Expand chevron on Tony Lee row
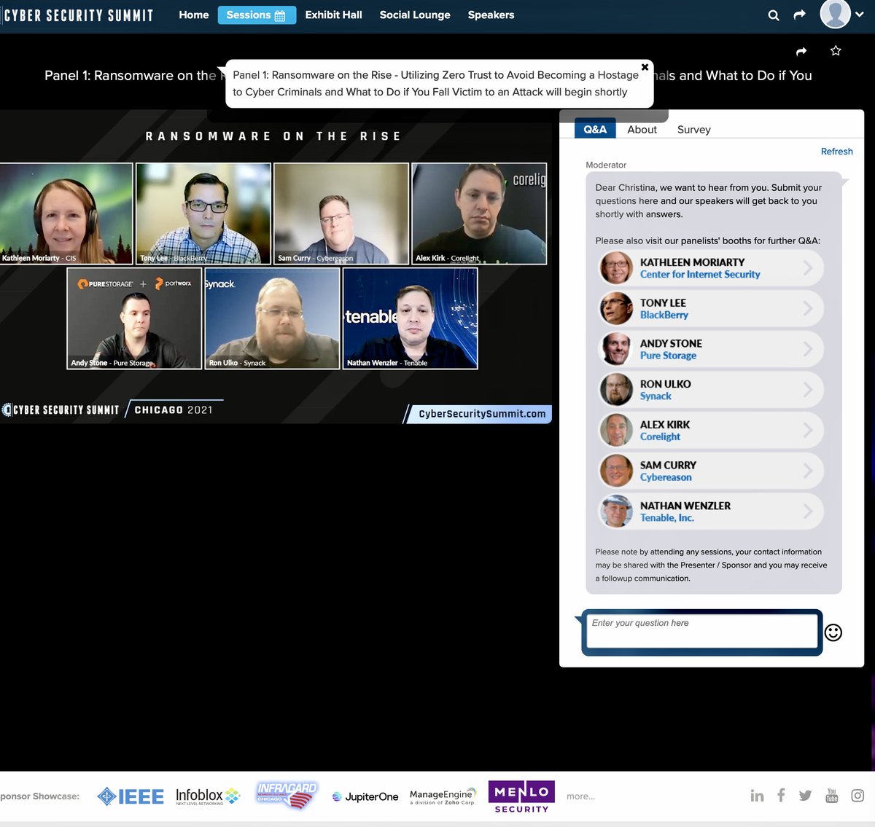 [x=808, y=309]
